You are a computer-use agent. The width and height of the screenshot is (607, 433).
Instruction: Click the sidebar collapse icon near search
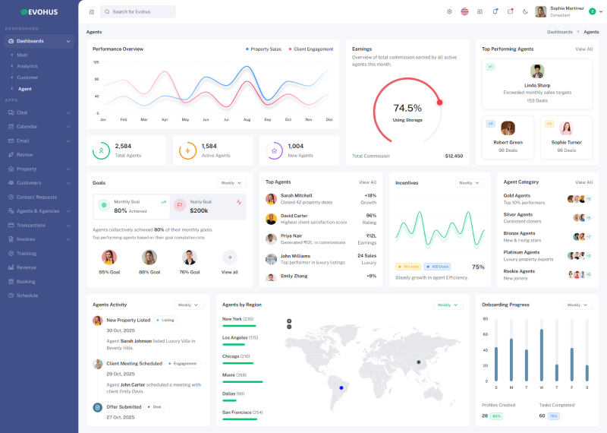pyautogui.click(x=92, y=11)
